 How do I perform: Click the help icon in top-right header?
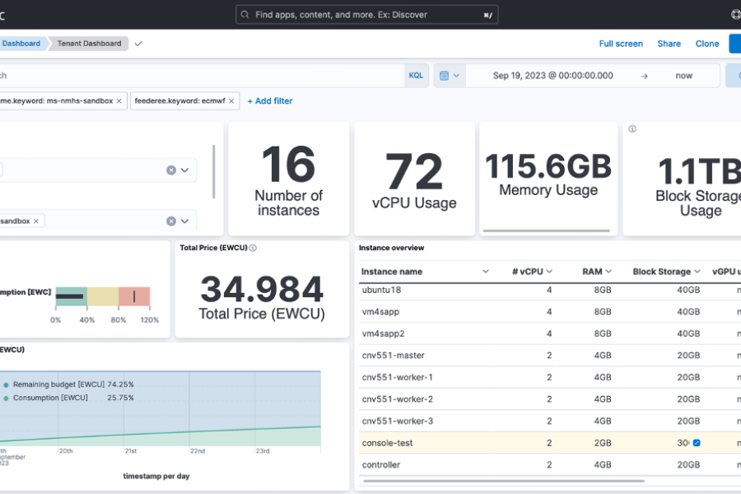(x=736, y=15)
